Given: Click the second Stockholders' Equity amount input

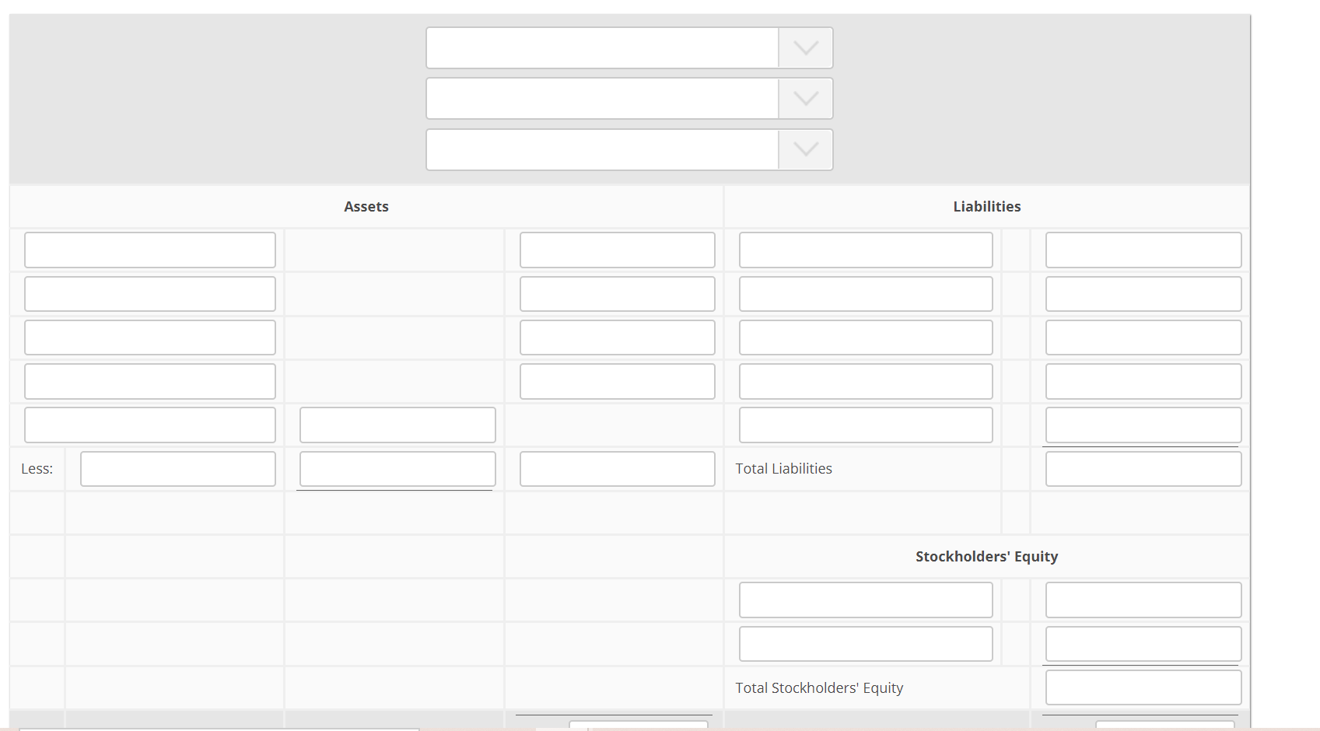Looking at the screenshot, I should click(1143, 644).
